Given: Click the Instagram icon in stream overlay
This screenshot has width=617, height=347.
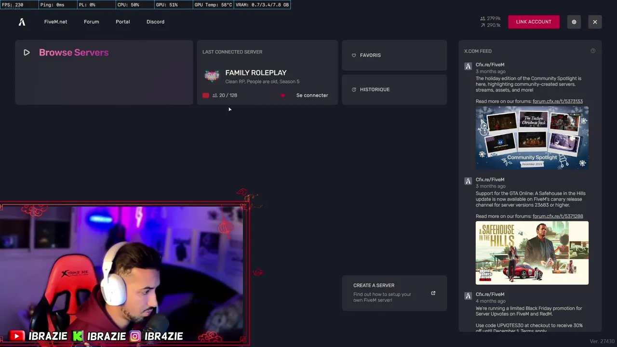Looking at the screenshot, I should 135,336.
